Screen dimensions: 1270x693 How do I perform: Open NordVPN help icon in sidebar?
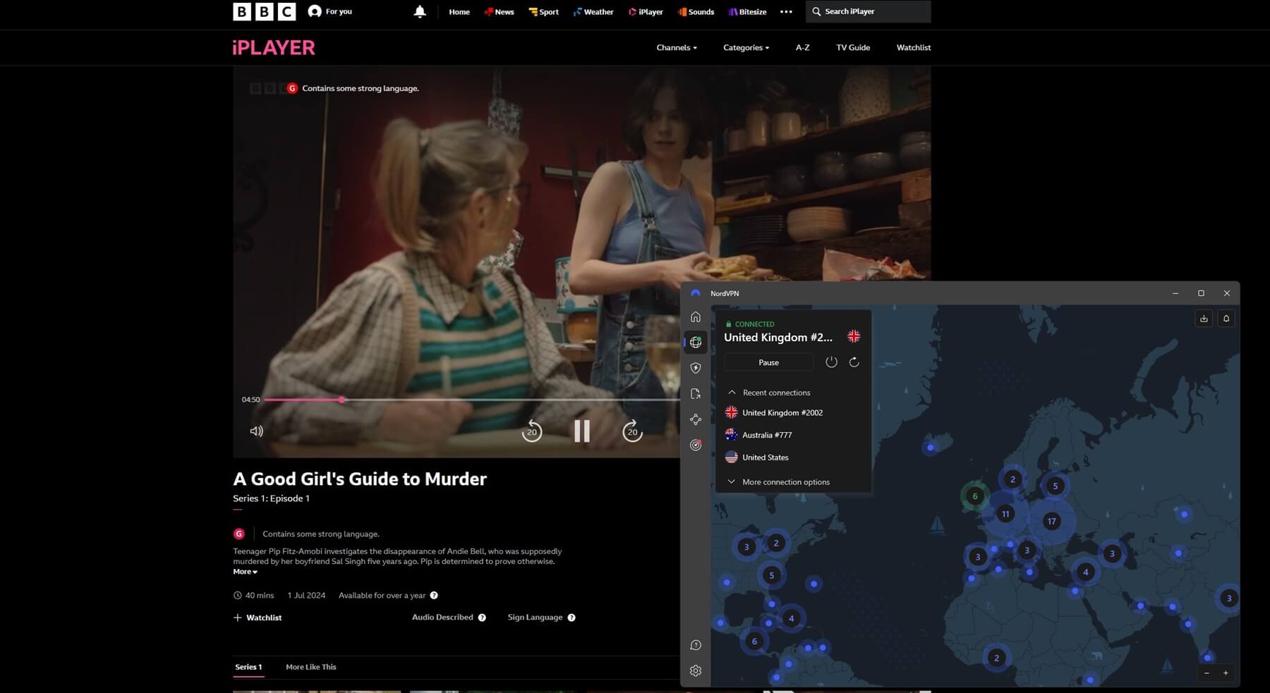696,645
